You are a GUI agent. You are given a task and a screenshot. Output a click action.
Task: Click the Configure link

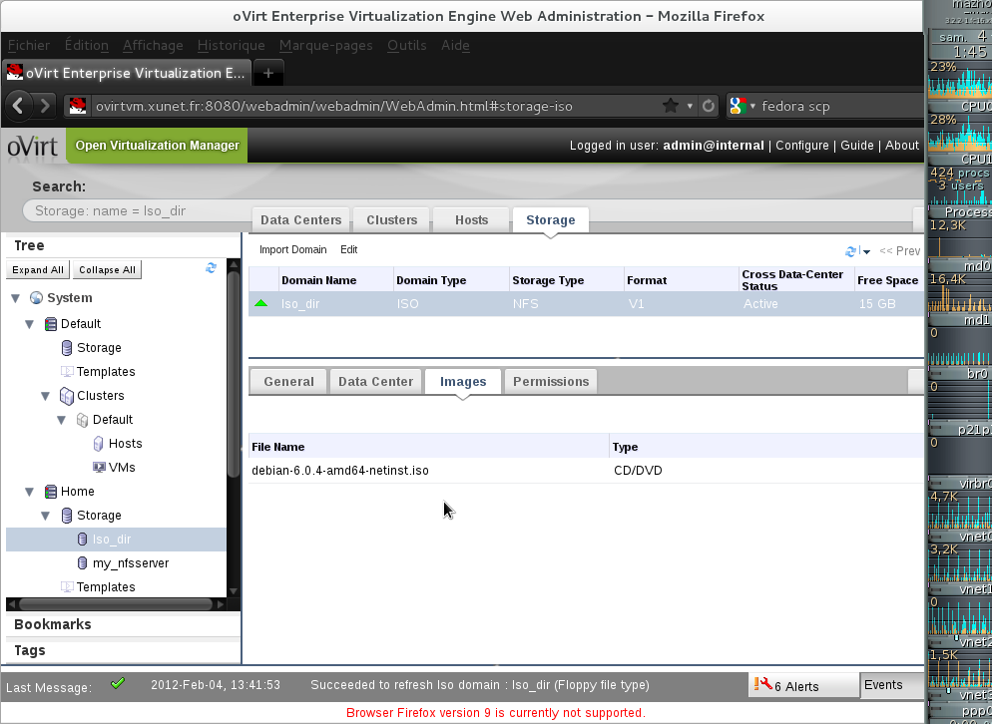(x=801, y=146)
